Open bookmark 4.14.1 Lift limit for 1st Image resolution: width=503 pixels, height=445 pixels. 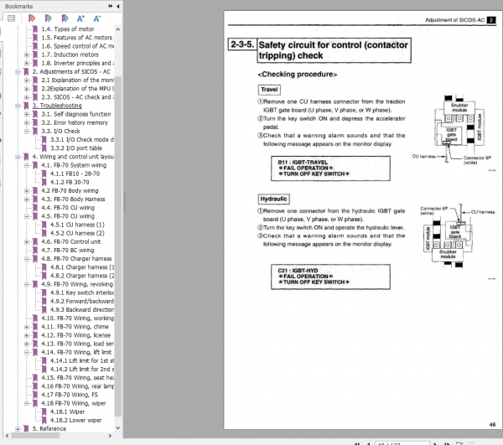[x=82, y=360]
